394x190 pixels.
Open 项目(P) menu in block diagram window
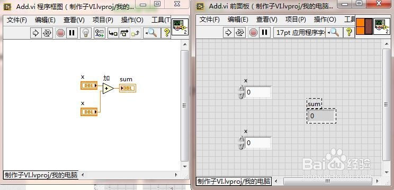pyautogui.click(x=103, y=20)
